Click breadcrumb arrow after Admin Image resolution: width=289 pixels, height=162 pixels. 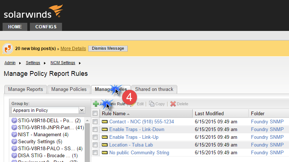[x=20, y=63]
